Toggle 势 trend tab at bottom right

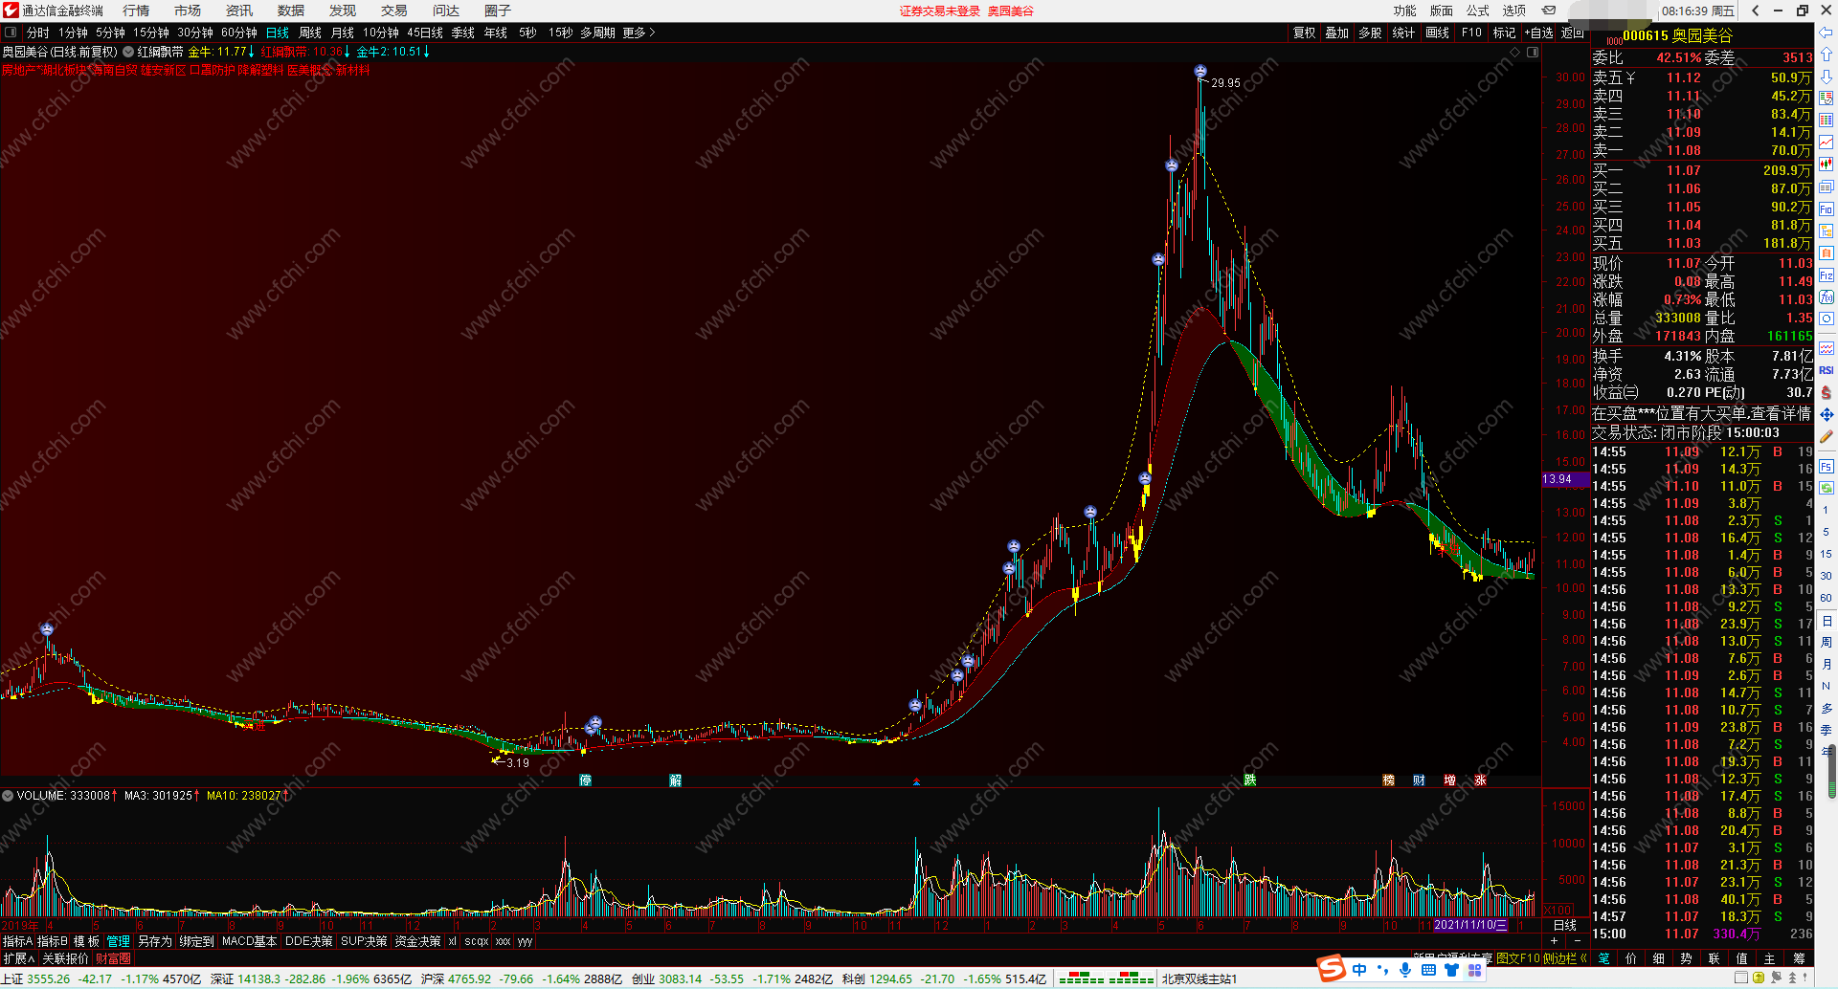pos(1687,957)
